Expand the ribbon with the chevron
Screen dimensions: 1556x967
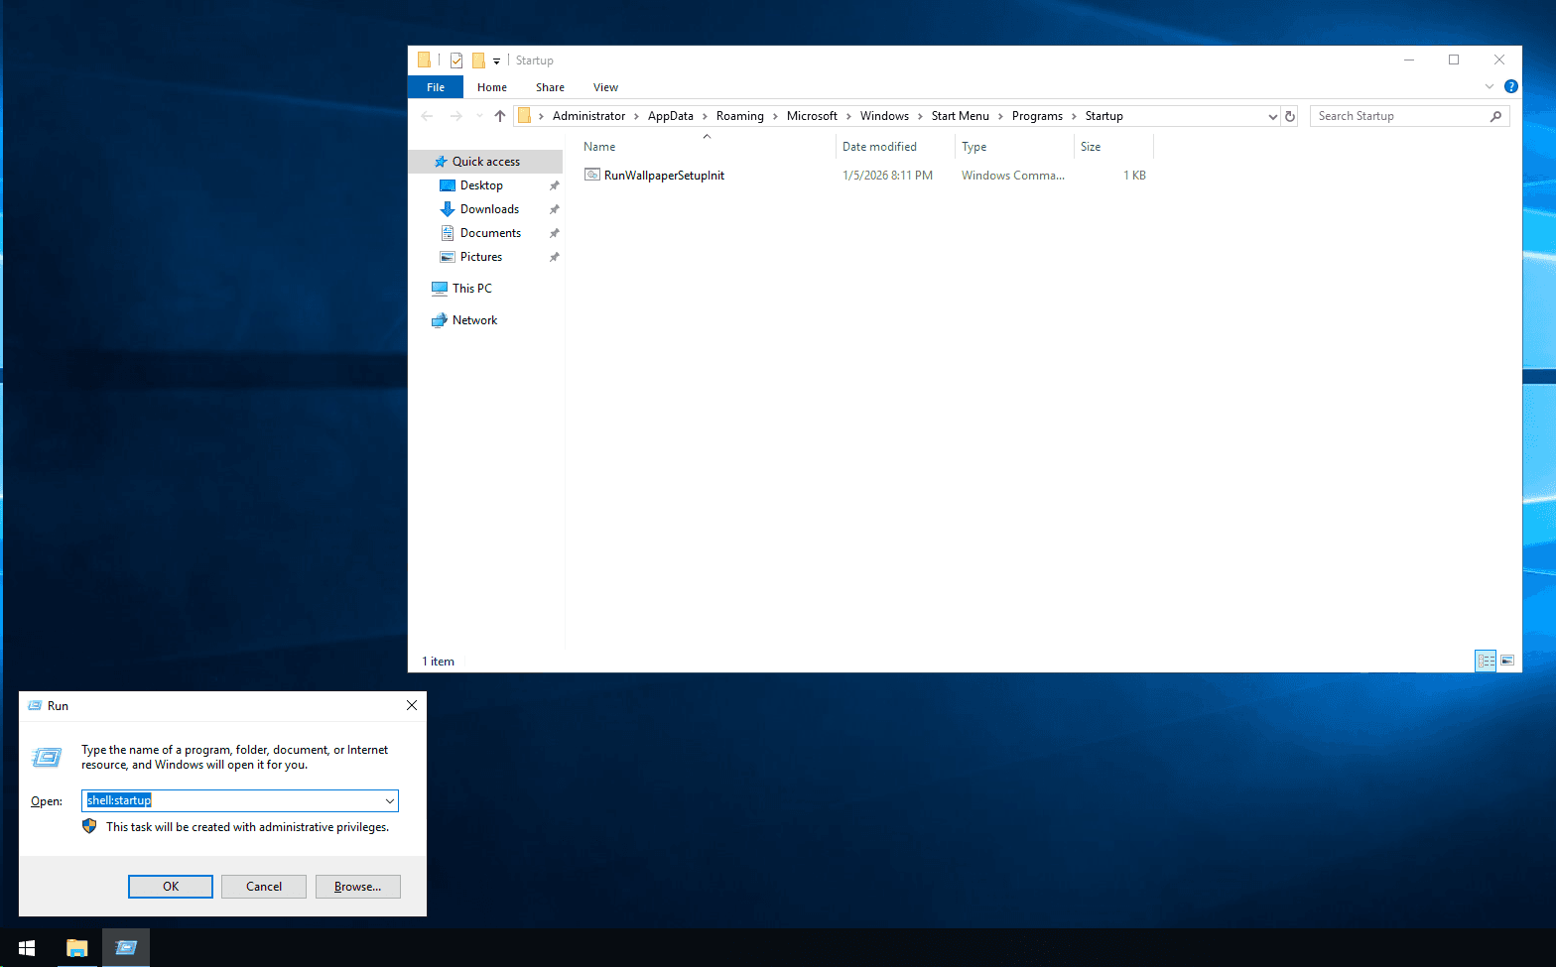(1489, 86)
